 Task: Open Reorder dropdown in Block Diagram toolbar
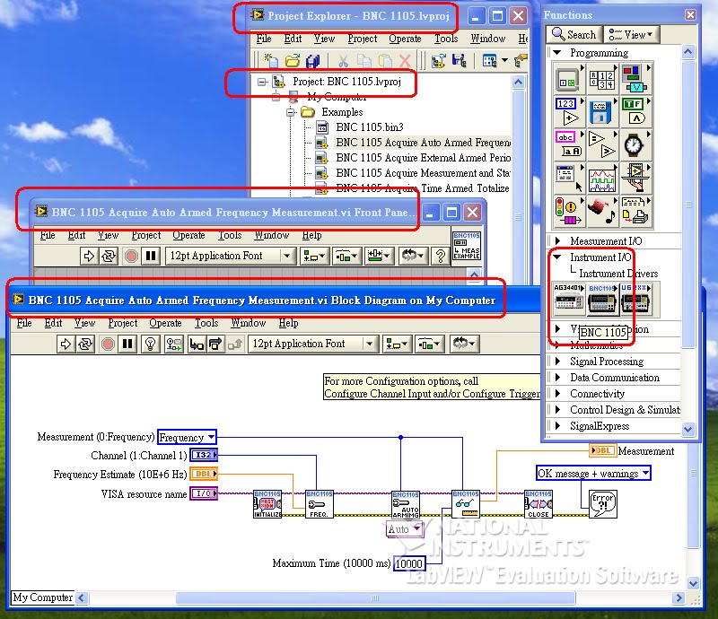point(464,344)
